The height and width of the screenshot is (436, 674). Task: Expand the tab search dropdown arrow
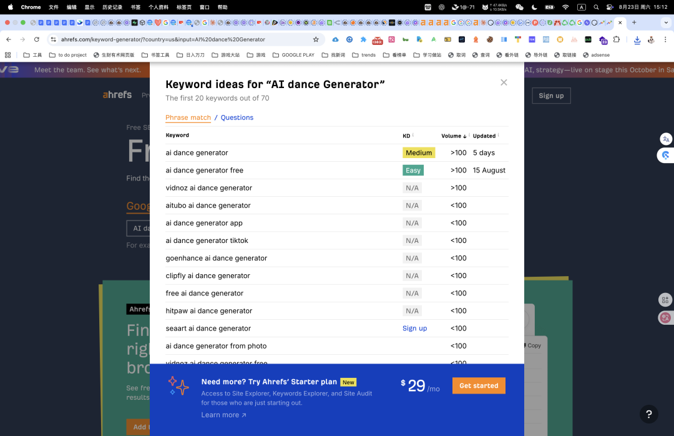coord(667,22)
